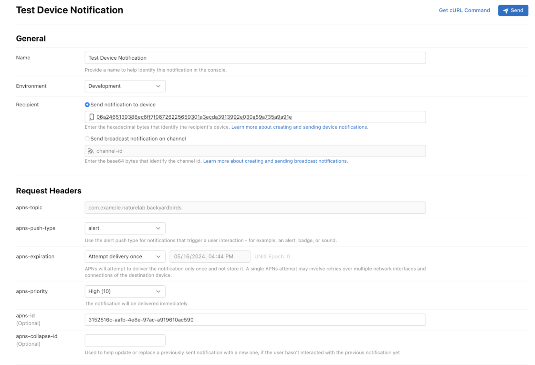Open device notifications learn more link
535x365 pixels.
click(300, 127)
